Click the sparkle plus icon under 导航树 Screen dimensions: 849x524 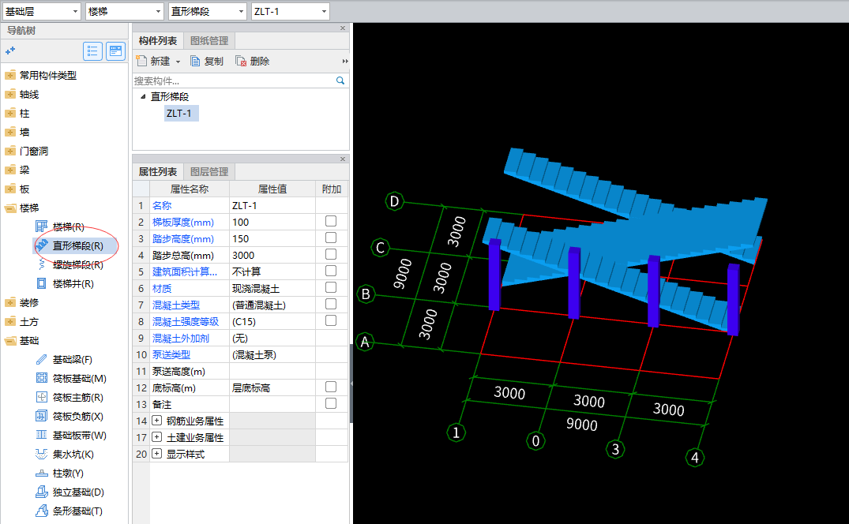pyautogui.click(x=10, y=51)
